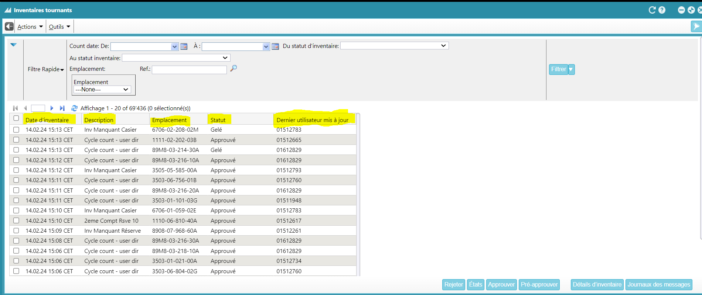Open the Actions menu
This screenshot has height=295, width=702.
tap(30, 27)
